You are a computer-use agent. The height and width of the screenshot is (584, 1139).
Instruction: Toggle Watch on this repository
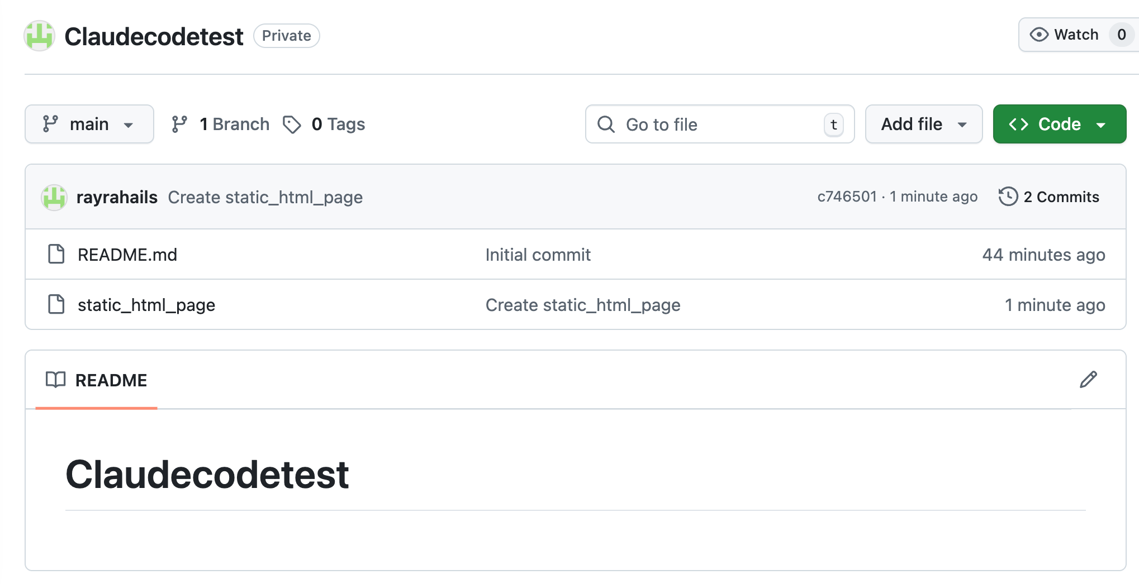1065,35
